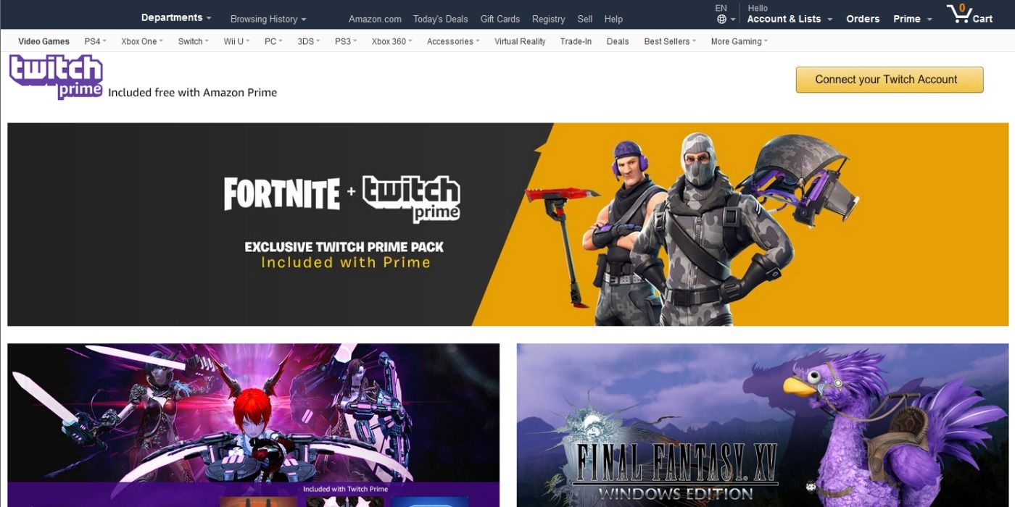Open the Switch category dropdown

(193, 41)
